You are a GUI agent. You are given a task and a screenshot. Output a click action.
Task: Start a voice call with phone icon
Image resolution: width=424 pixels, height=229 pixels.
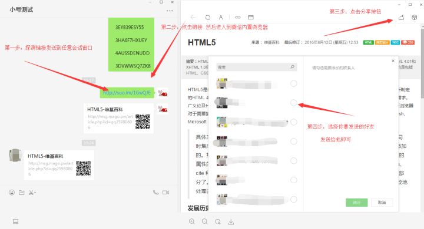click(x=155, y=193)
